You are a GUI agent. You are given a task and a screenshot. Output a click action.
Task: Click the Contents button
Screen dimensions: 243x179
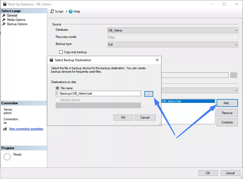[x=227, y=122]
